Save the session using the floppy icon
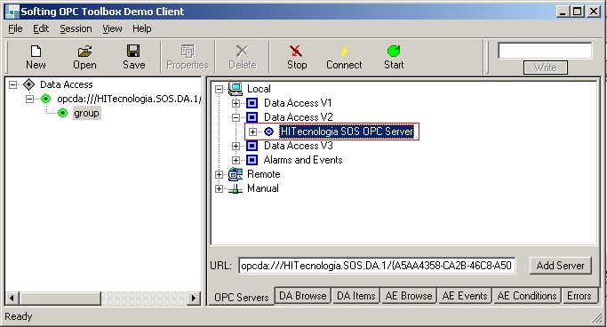The width and height of the screenshot is (607, 327). click(x=133, y=51)
